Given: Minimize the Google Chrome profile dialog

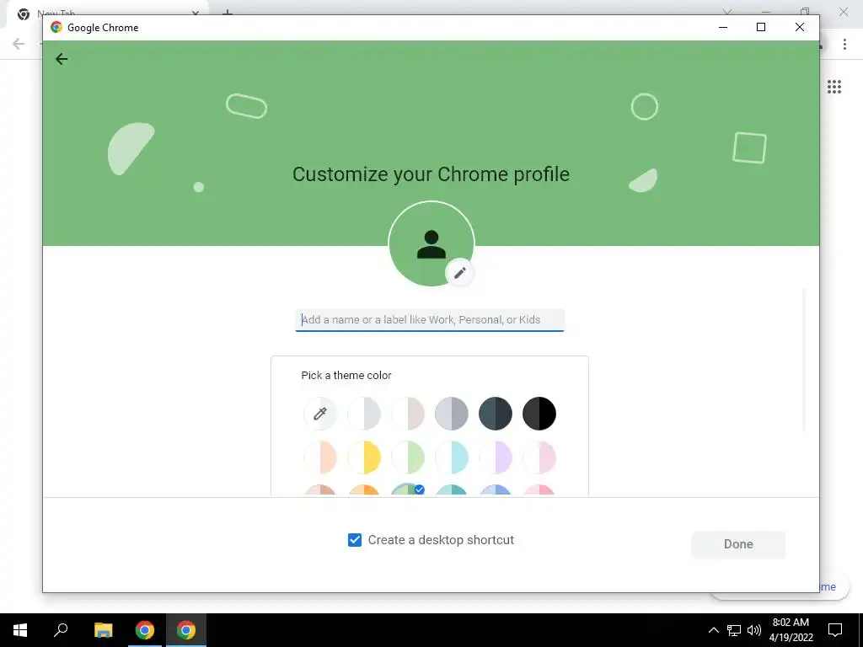Looking at the screenshot, I should click(x=723, y=27).
